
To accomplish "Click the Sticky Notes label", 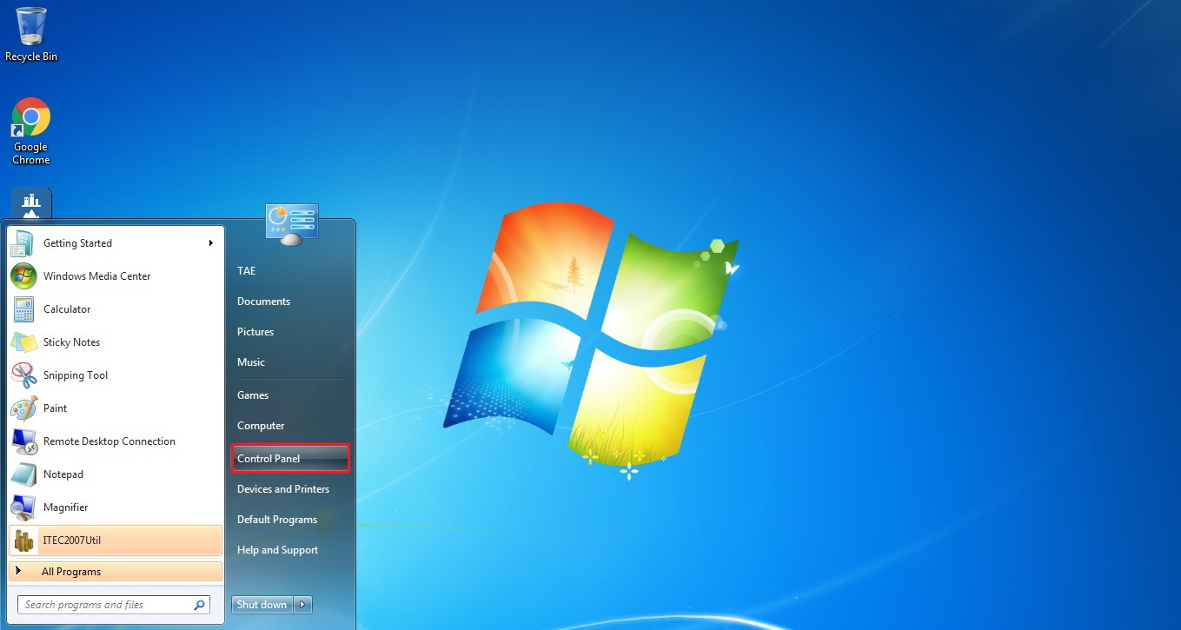I will tap(72, 342).
